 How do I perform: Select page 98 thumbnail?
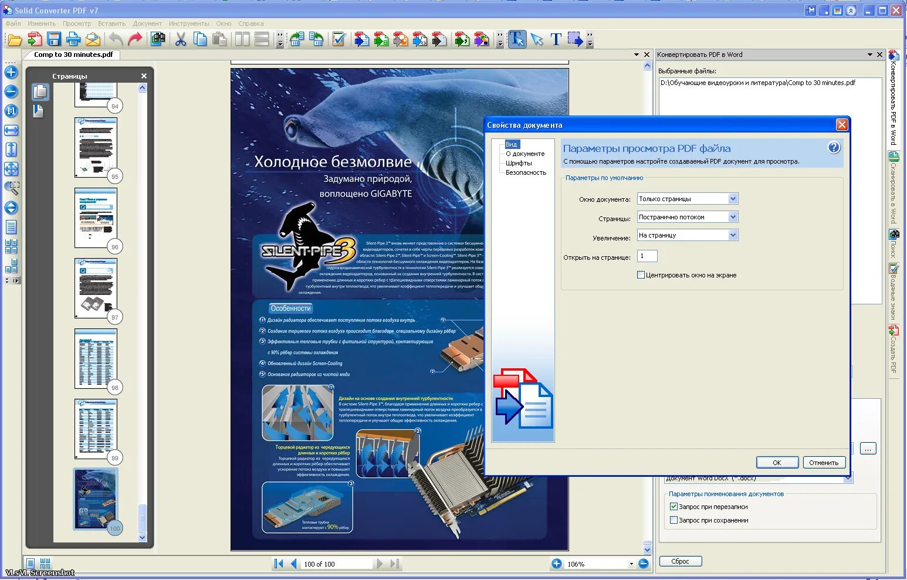[x=96, y=358]
